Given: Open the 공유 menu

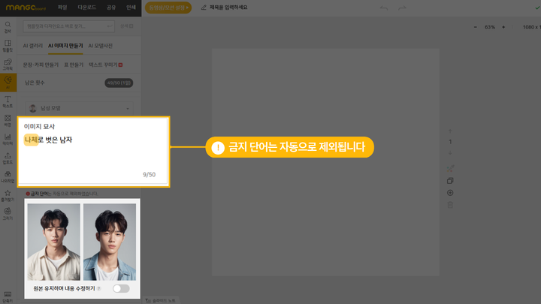Looking at the screenshot, I should point(111,8).
